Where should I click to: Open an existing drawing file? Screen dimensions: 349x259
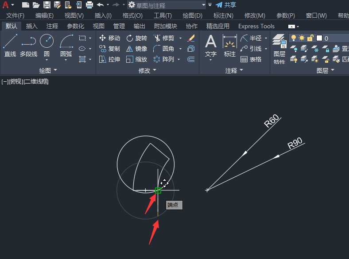[x=36, y=5]
